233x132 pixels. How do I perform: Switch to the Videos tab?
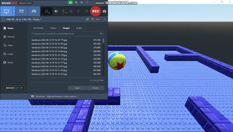[53, 28]
